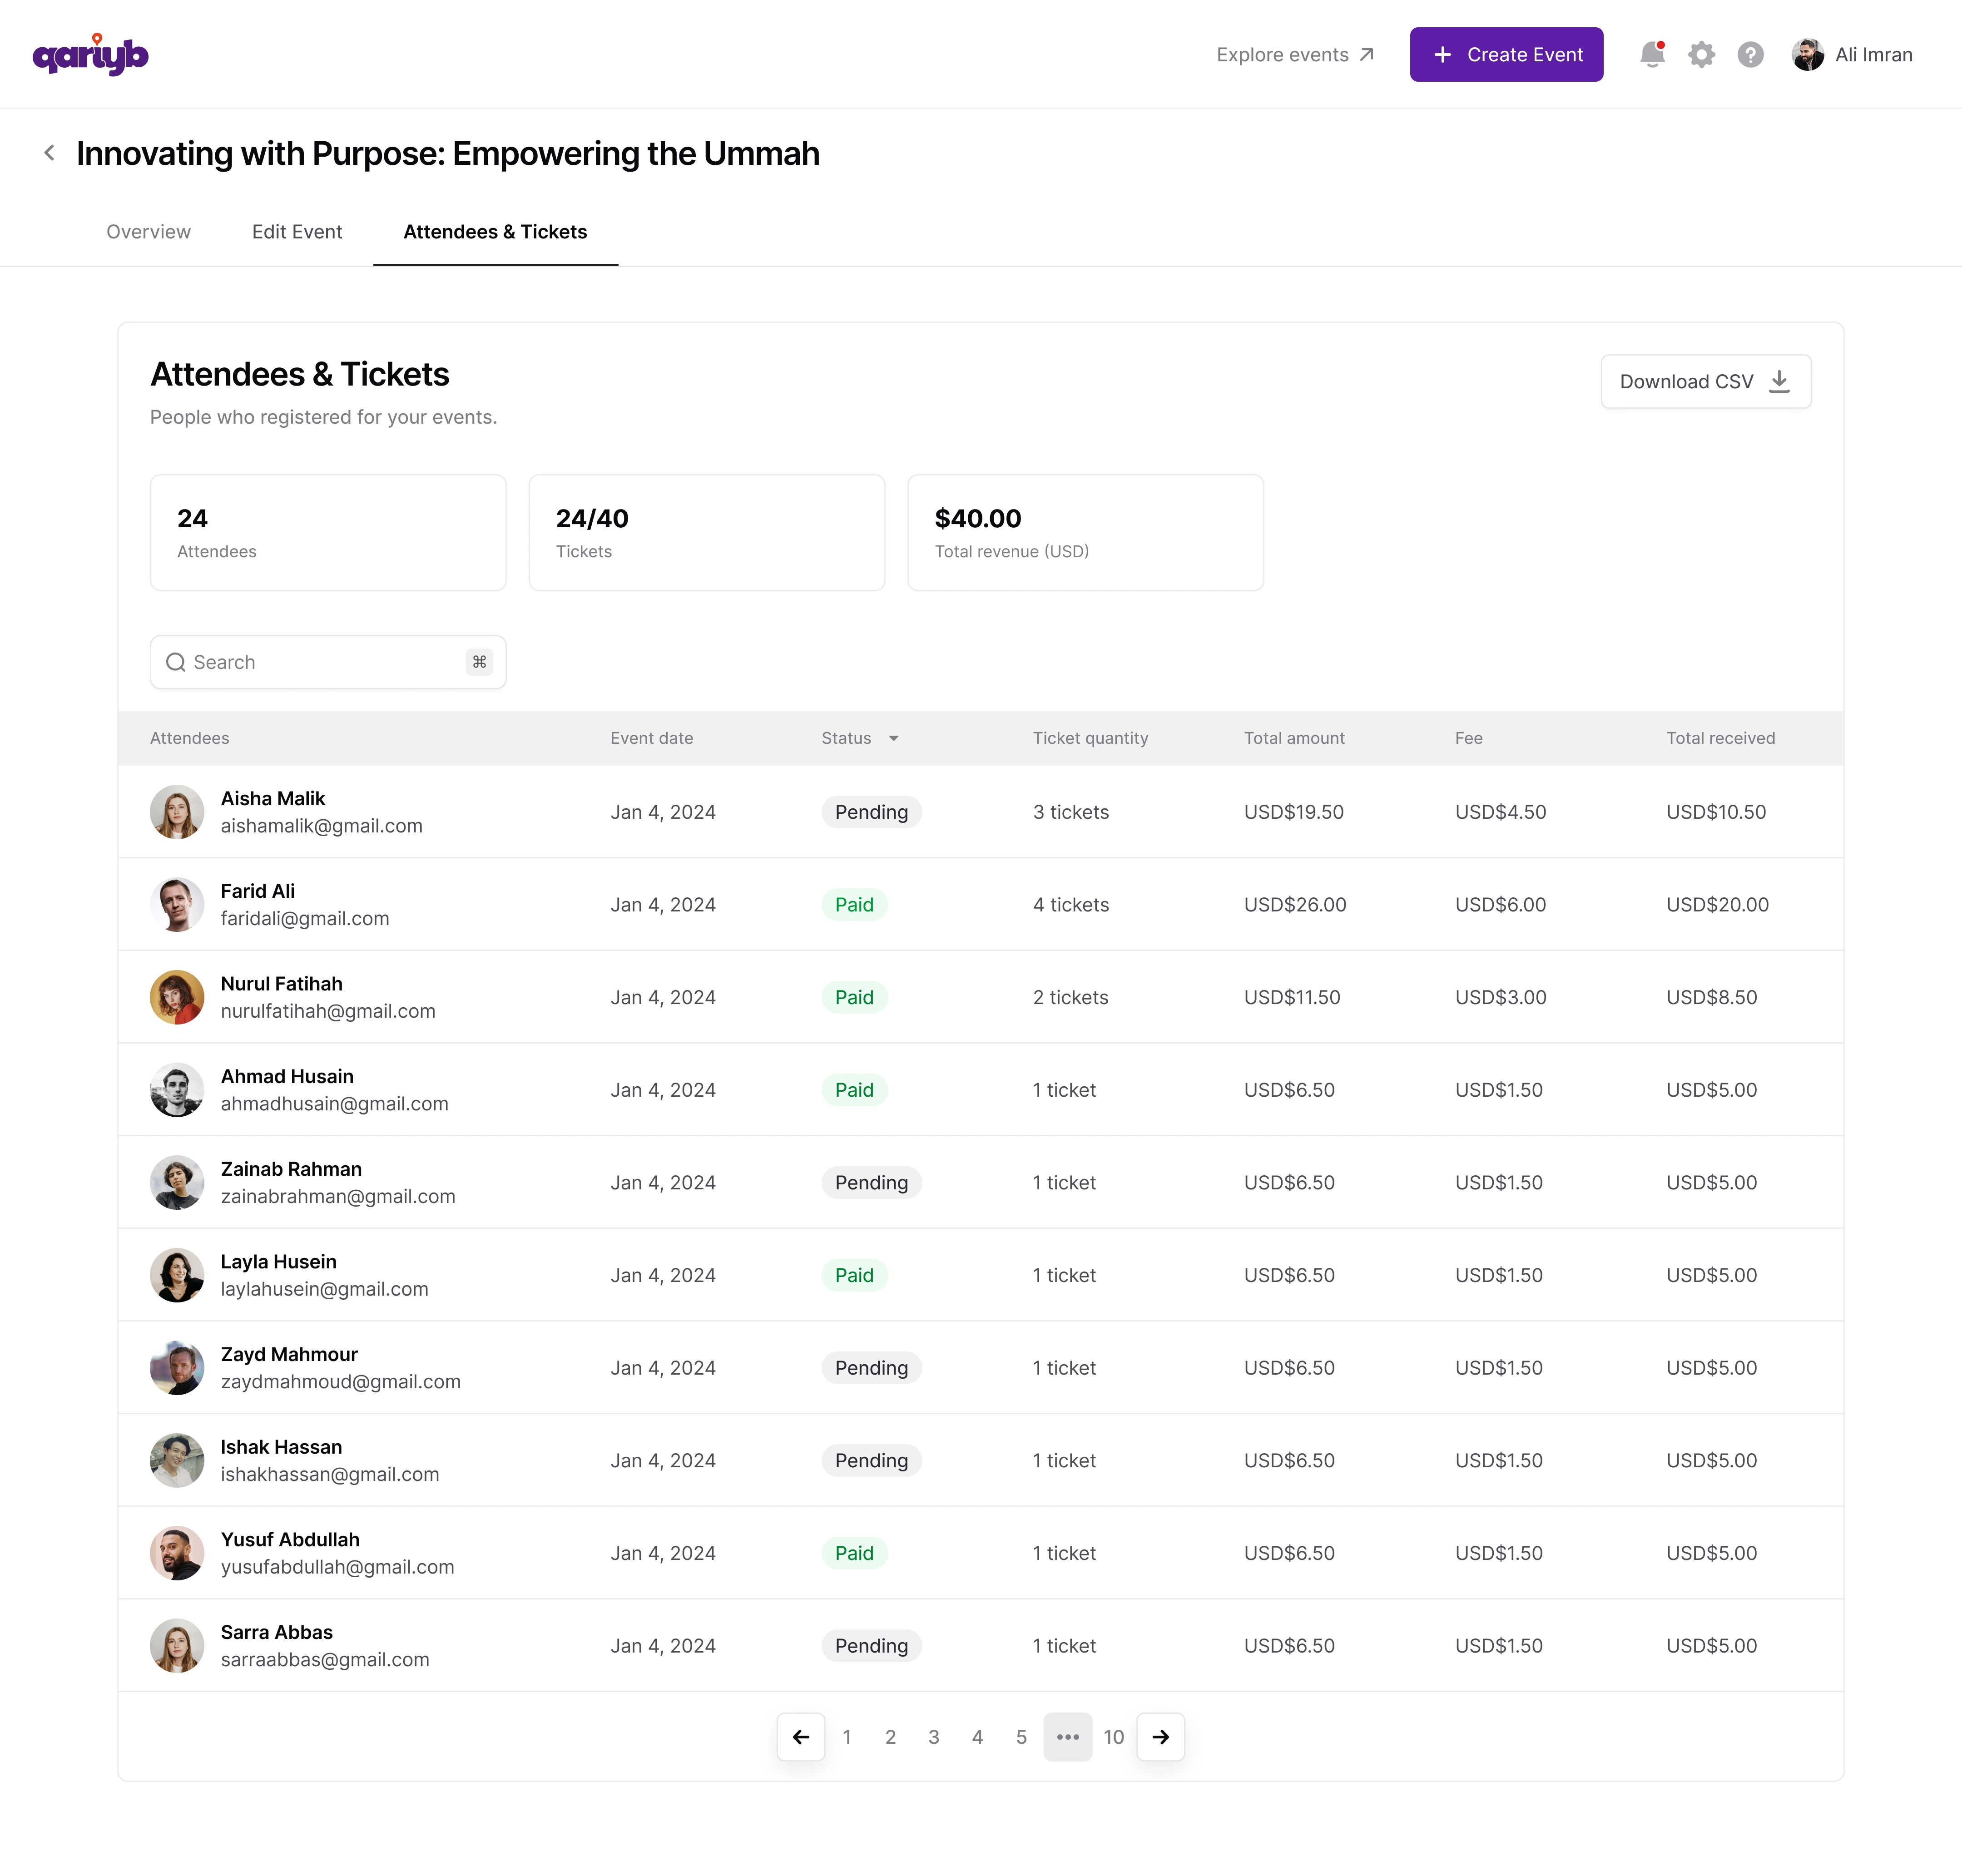This screenshot has width=1962, height=1876.
Task: Open the Ali Imran account menu
Action: coord(1873,54)
